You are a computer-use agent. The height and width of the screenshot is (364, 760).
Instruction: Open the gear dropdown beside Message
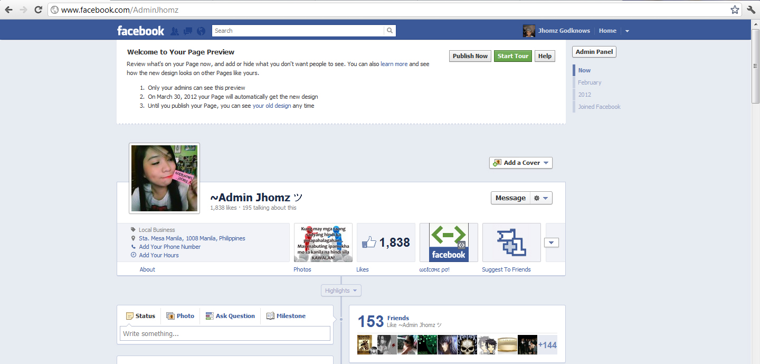tap(541, 198)
